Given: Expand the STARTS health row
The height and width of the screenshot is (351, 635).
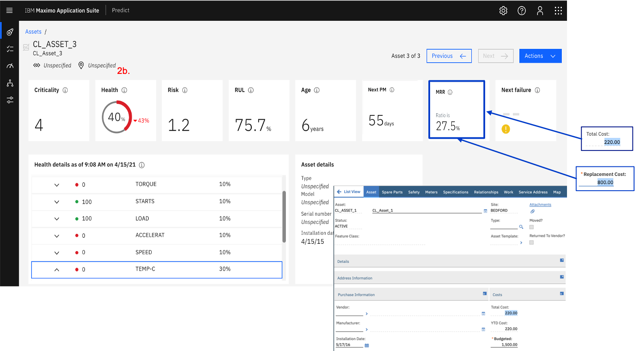Looking at the screenshot, I should (56, 202).
